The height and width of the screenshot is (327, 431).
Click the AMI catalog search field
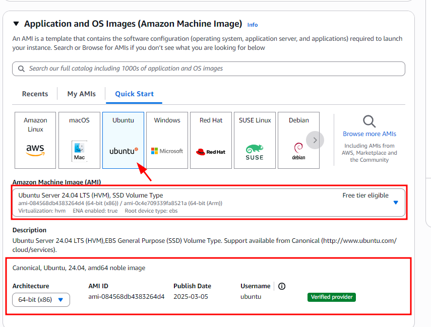tap(209, 69)
